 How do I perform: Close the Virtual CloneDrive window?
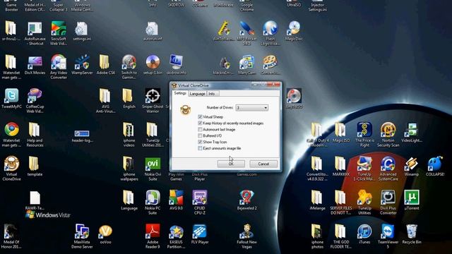click(273, 85)
